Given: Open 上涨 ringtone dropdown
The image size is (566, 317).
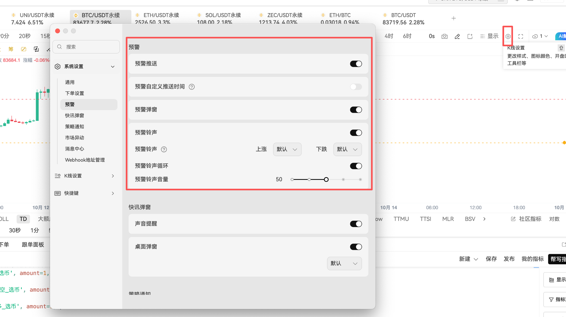Looking at the screenshot, I should pos(287,149).
